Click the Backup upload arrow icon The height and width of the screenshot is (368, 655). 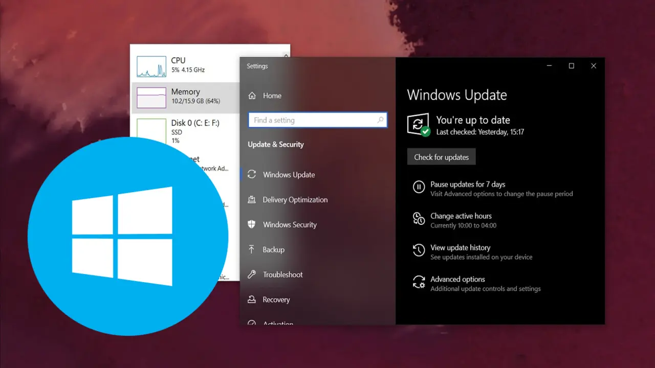(252, 249)
